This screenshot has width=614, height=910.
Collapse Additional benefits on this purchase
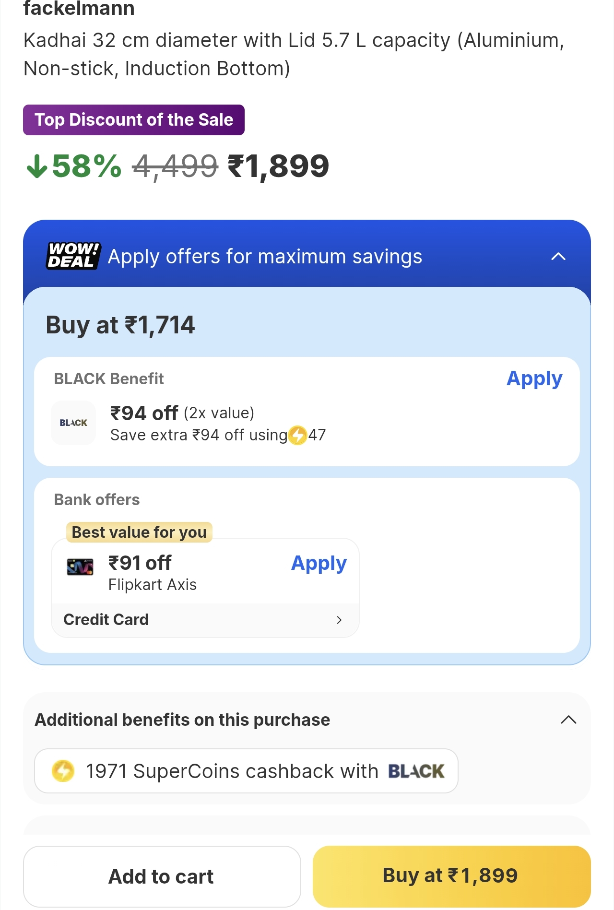point(568,720)
